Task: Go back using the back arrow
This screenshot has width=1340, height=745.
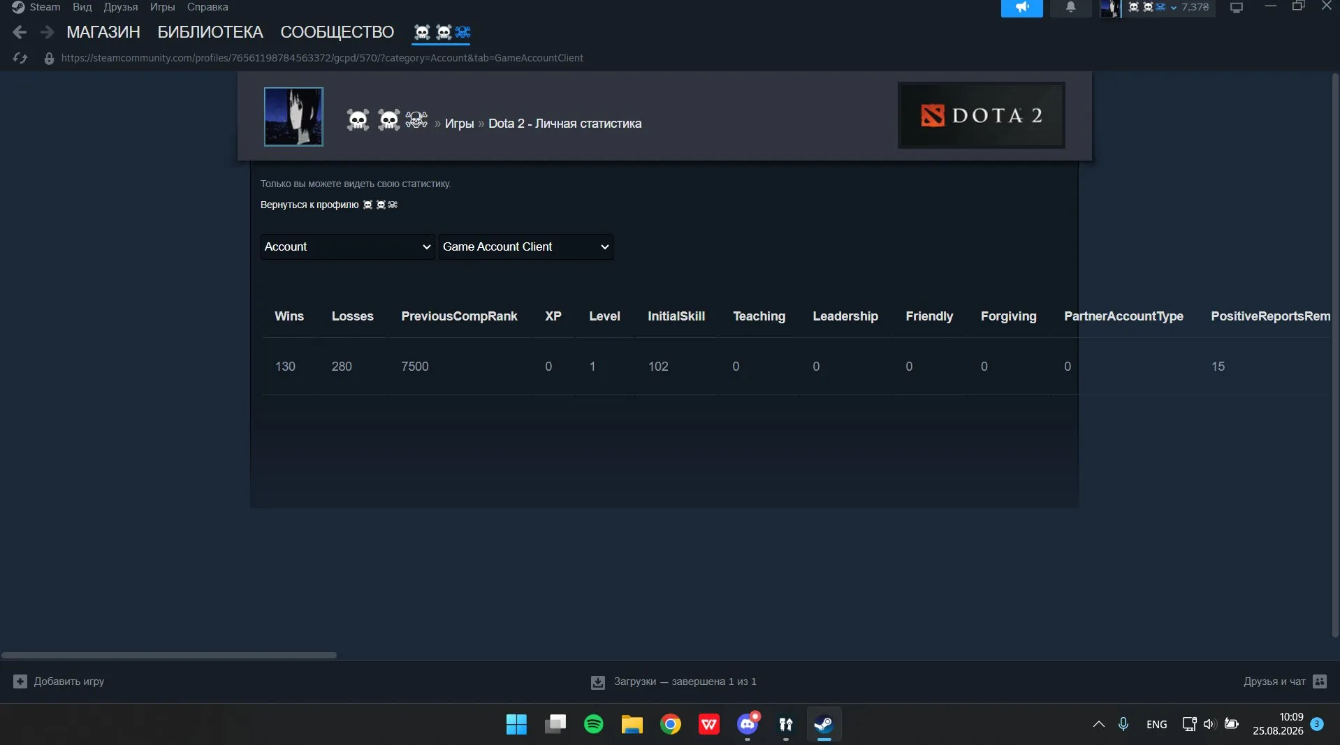Action: (20, 32)
